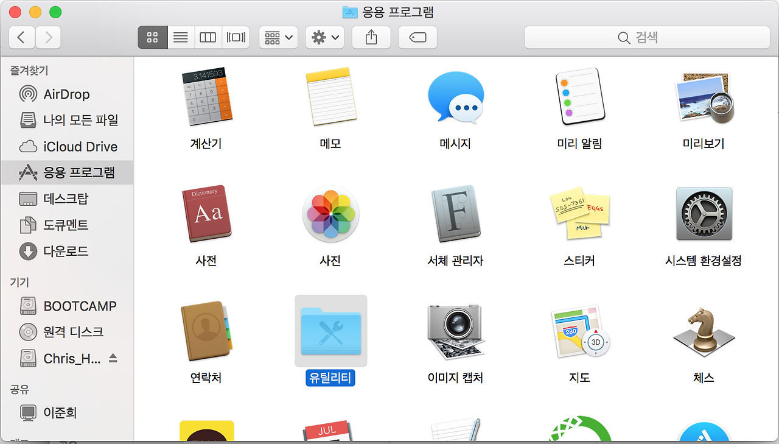The width and height of the screenshot is (779, 444).
Task: Launch 서체 관리자 (Font Book)
Action: point(455,214)
